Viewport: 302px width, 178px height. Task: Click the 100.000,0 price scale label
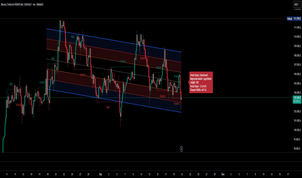(297, 130)
